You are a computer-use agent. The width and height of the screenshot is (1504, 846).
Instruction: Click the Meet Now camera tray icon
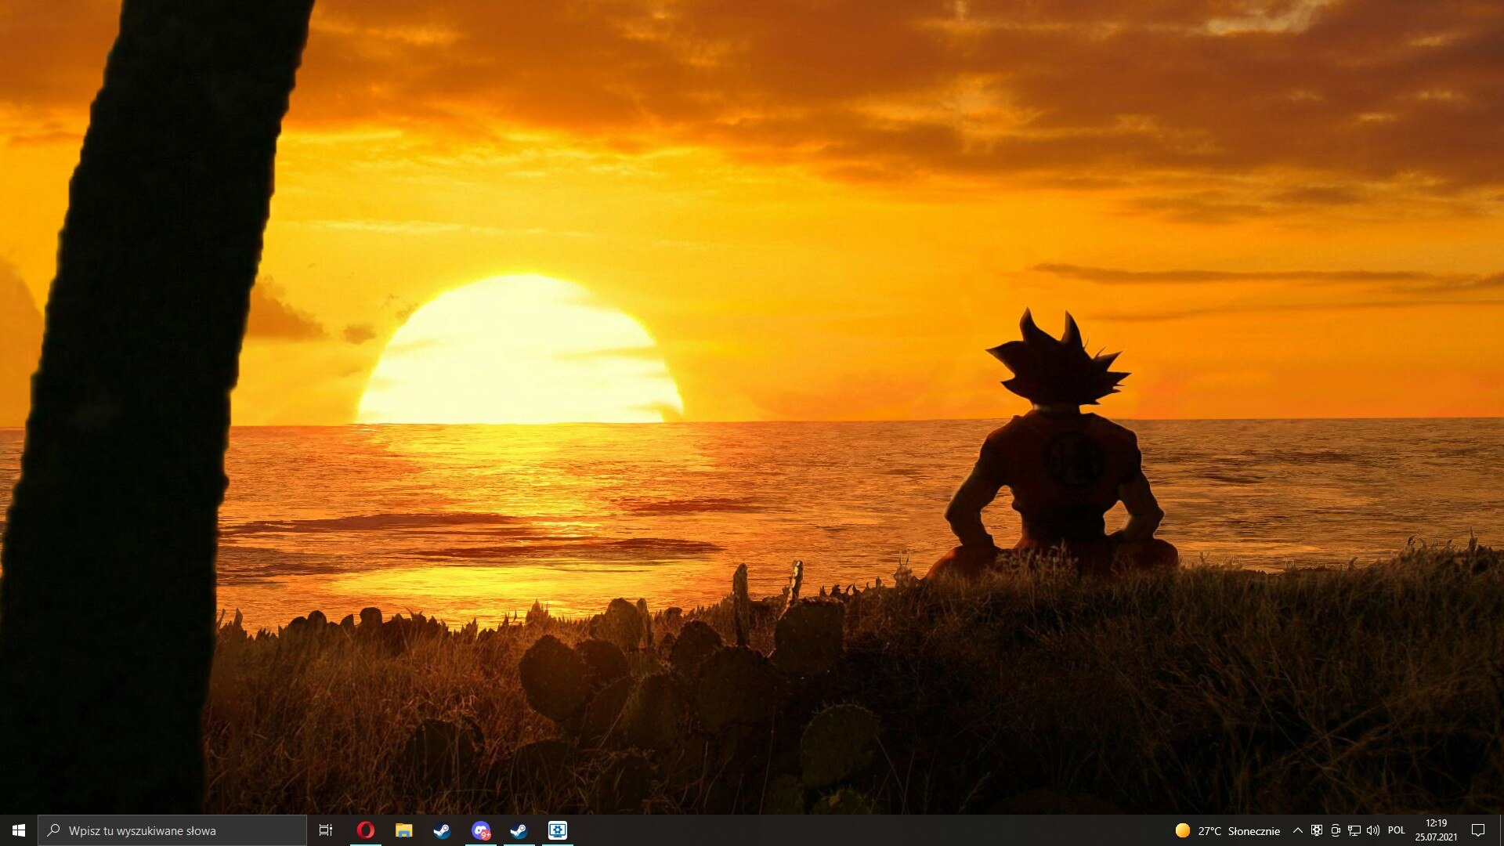click(1336, 830)
